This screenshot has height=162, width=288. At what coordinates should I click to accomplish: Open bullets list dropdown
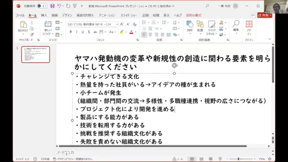click(148, 22)
